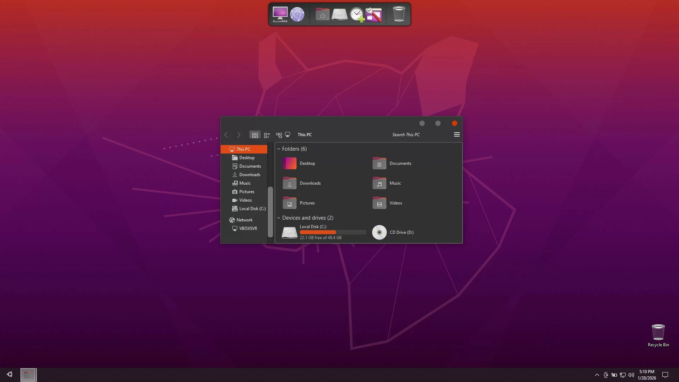Collapse the Devices and drives (2) group
The image size is (679, 382).
(x=279, y=218)
